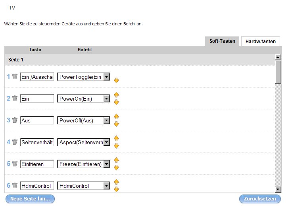Move Seitenverhältnis row 4 up
Image resolution: width=286 pixels, height=206 pixels.
(116, 138)
